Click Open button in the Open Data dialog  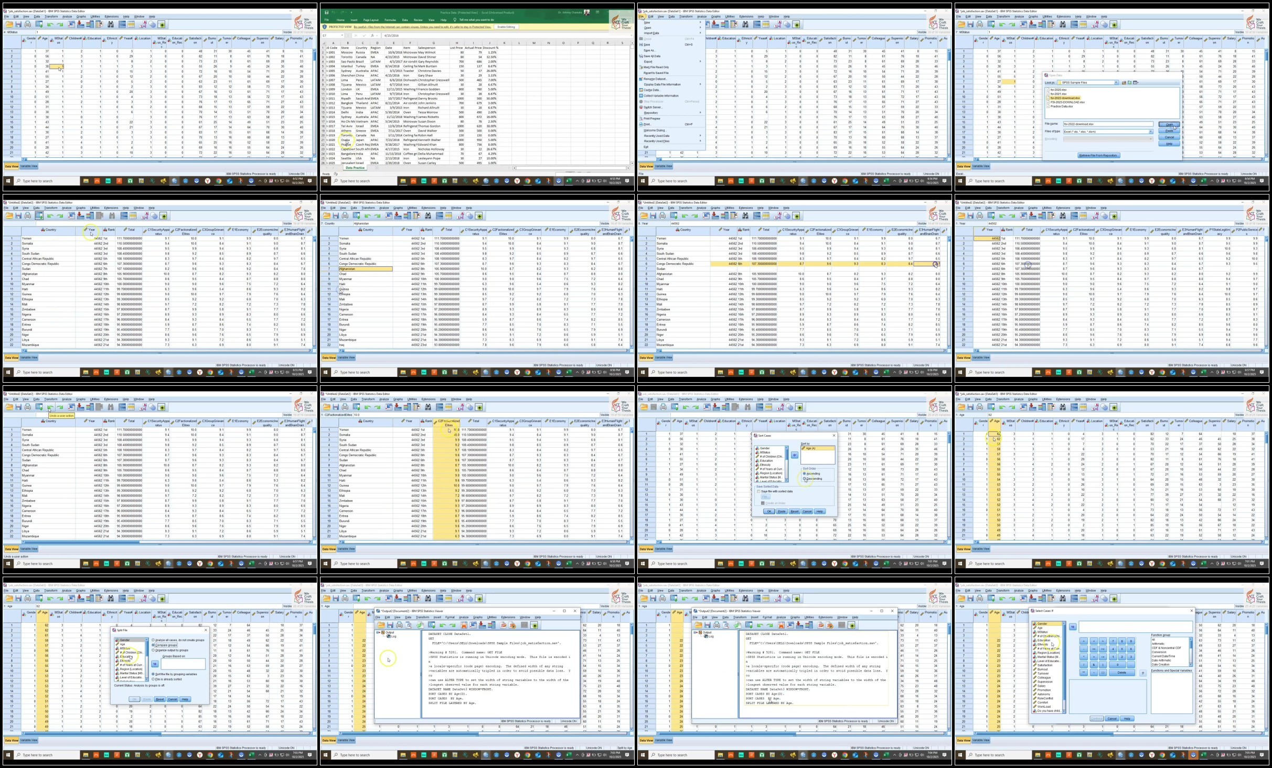1169,124
